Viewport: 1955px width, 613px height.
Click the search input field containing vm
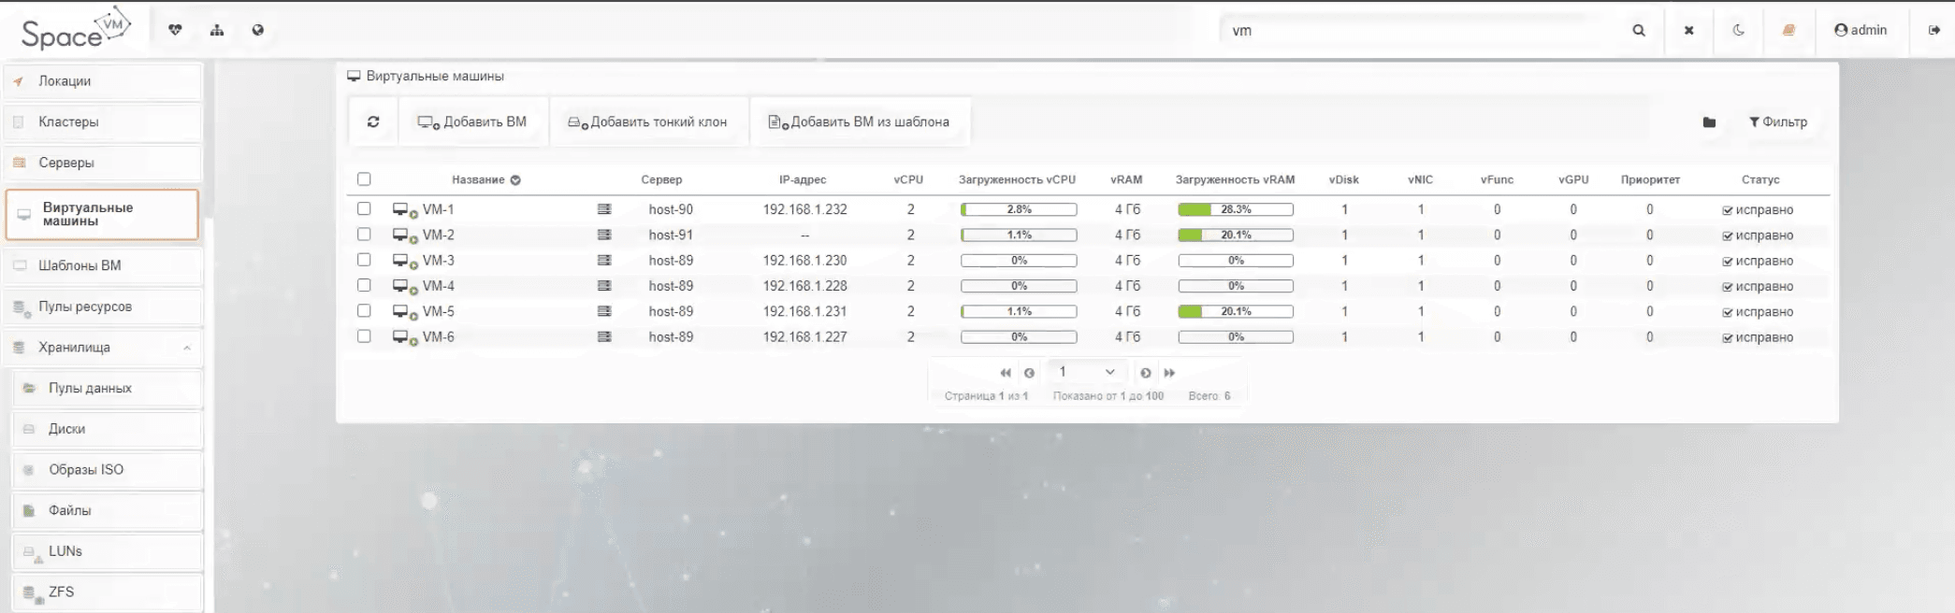tap(1422, 30)
